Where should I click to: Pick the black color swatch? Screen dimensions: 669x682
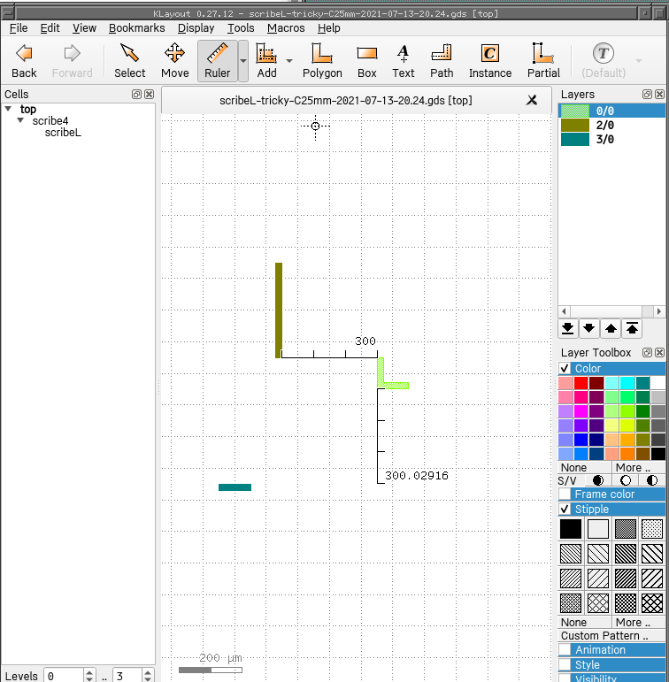coord(657,454)
